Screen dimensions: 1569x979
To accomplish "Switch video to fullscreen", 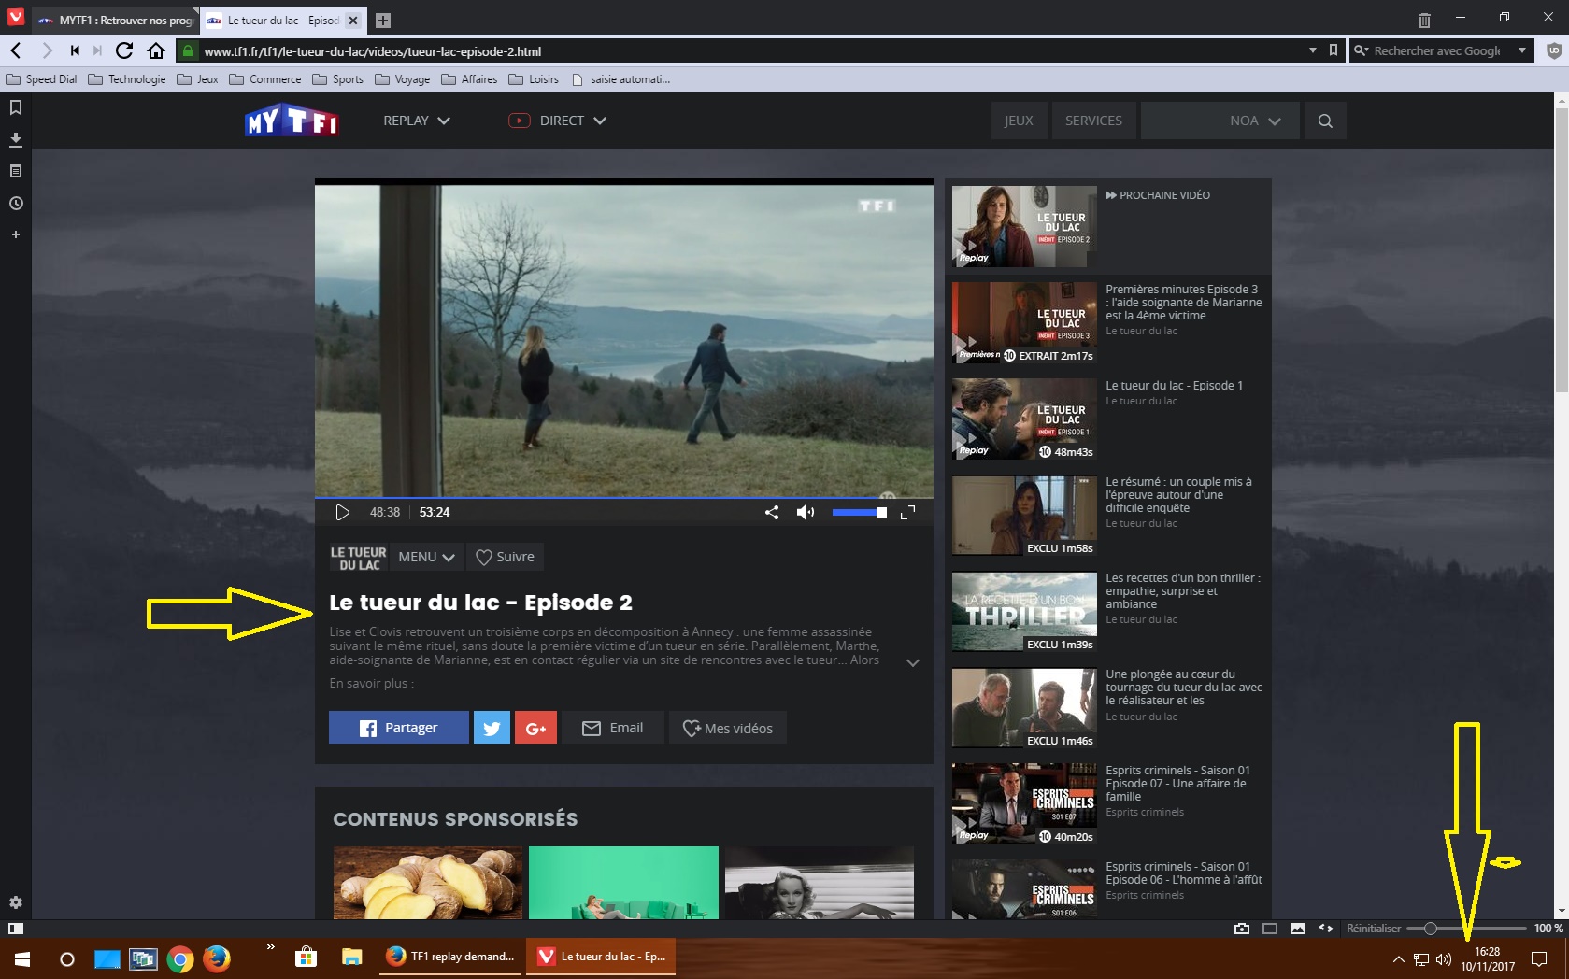I will point(907,512).
